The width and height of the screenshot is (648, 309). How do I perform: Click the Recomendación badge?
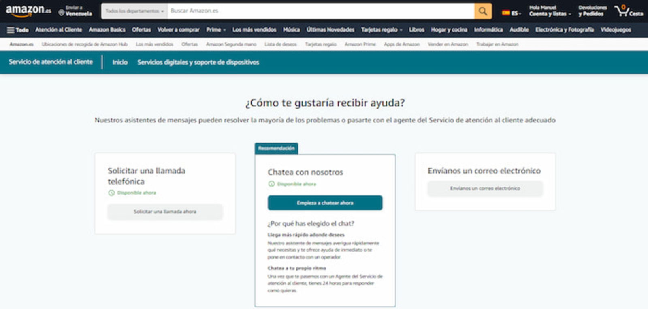tap(276, 148)
